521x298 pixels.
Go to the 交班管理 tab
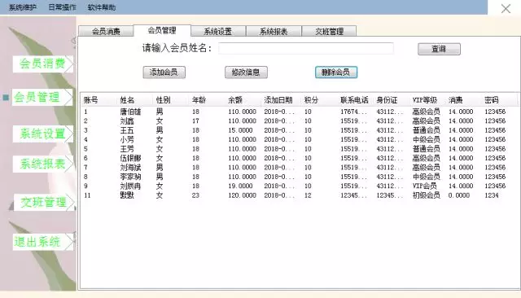coord(329,31)
